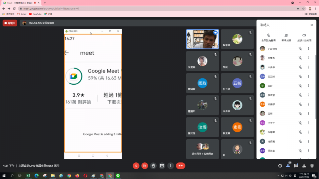
Task: Raise hand using the hand icon
Action: point(154,166)
